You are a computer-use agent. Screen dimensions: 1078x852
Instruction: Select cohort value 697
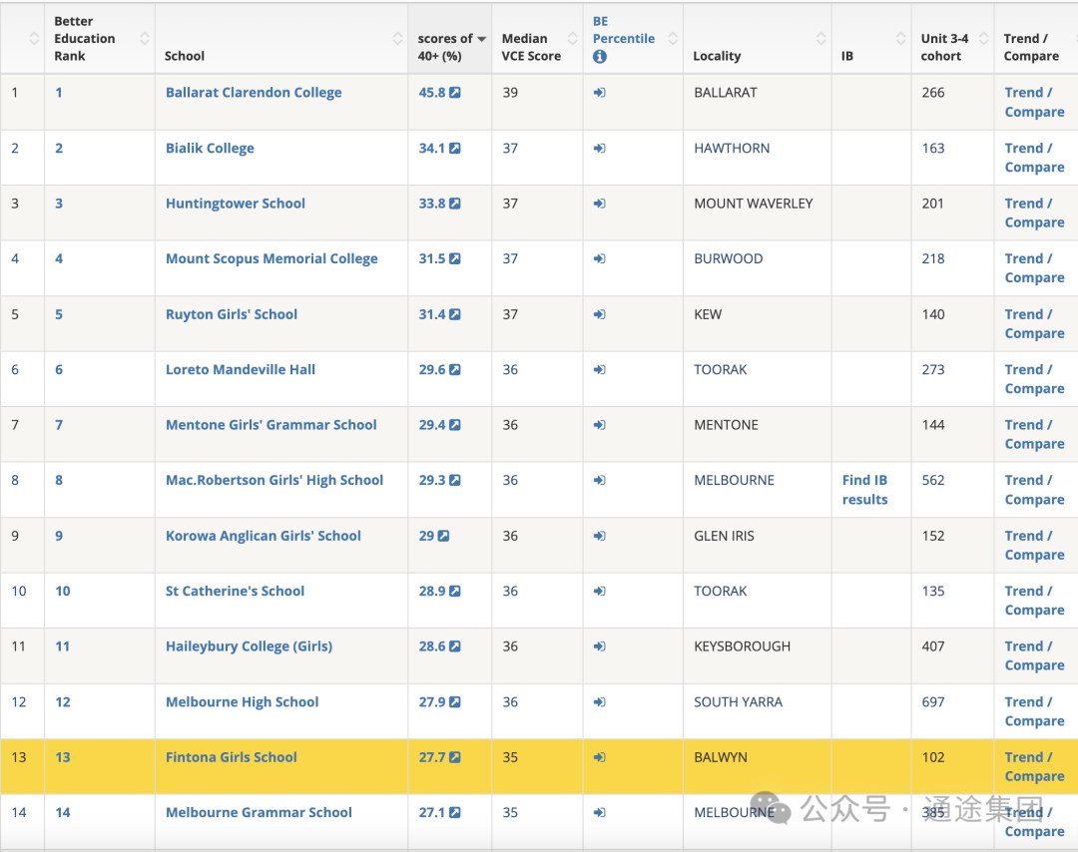point(933,702)
